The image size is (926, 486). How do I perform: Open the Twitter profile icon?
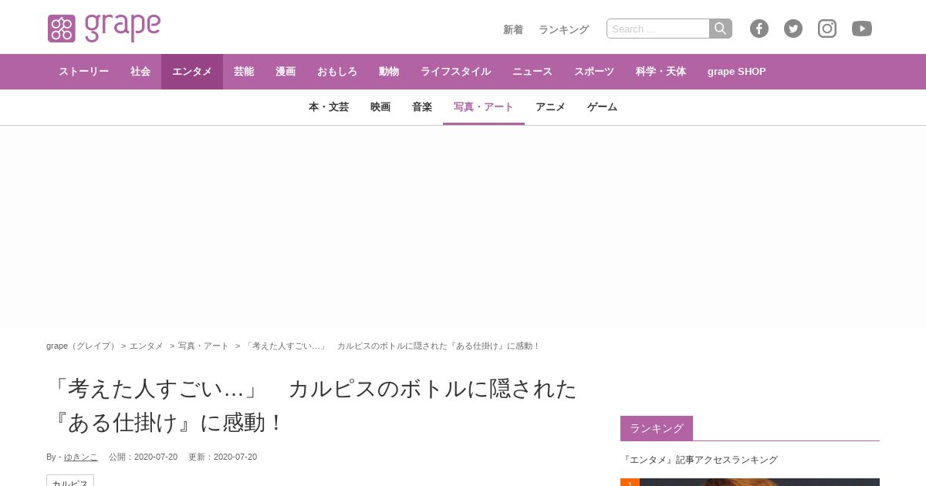(x=793, y=29)
